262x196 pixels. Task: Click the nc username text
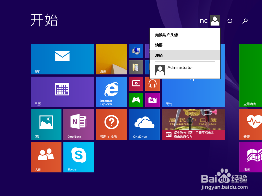pyautogui.click(x=204, y=21)
